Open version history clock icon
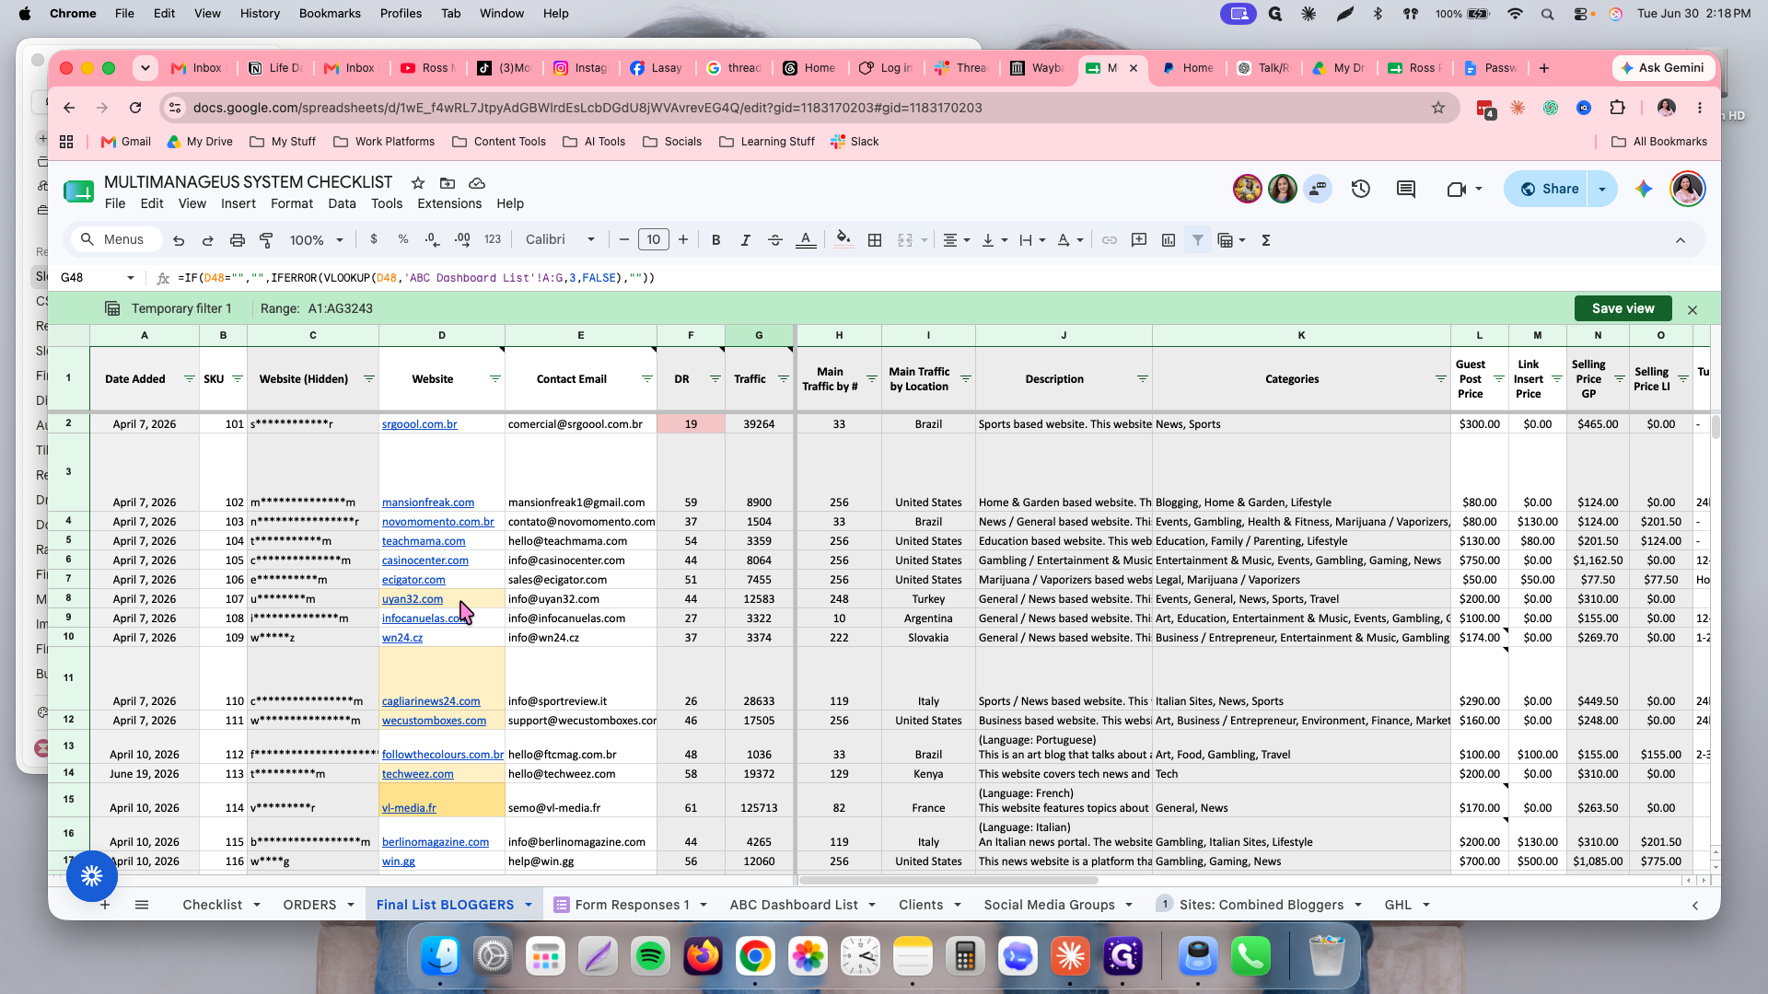Image resolution: width=1768 pixels, height=994 pixels. pos(1361,189)
